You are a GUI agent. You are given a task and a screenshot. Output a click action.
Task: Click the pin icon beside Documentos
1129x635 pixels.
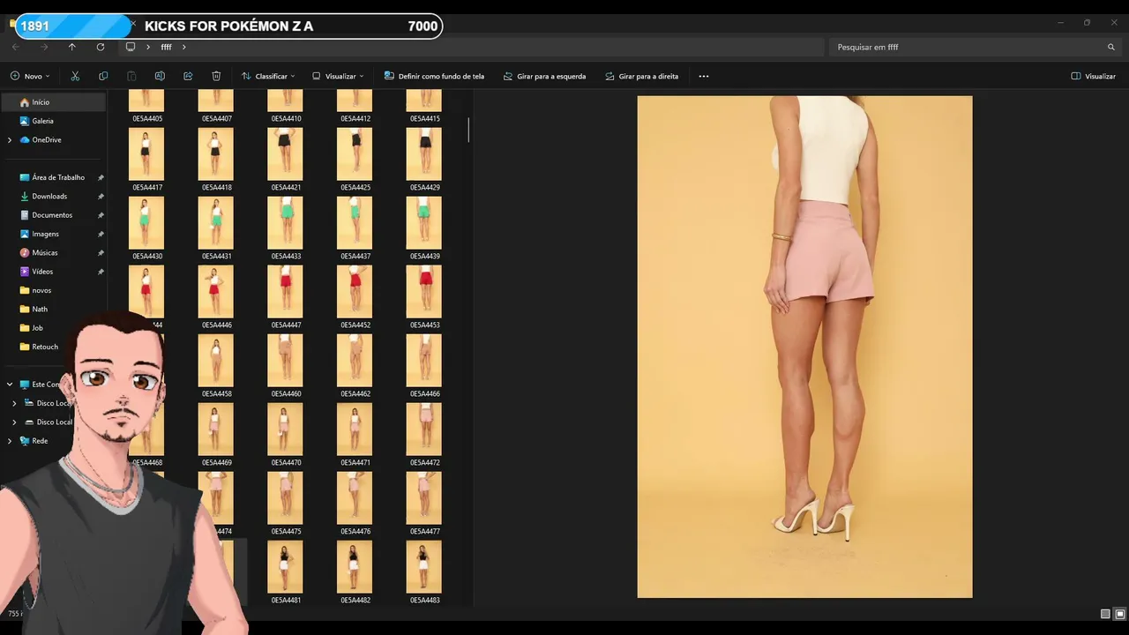point(101,215)
